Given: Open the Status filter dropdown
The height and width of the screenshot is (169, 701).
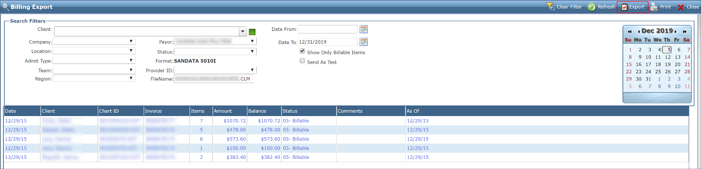Looking at the screenshot, I should coord(252,51).
